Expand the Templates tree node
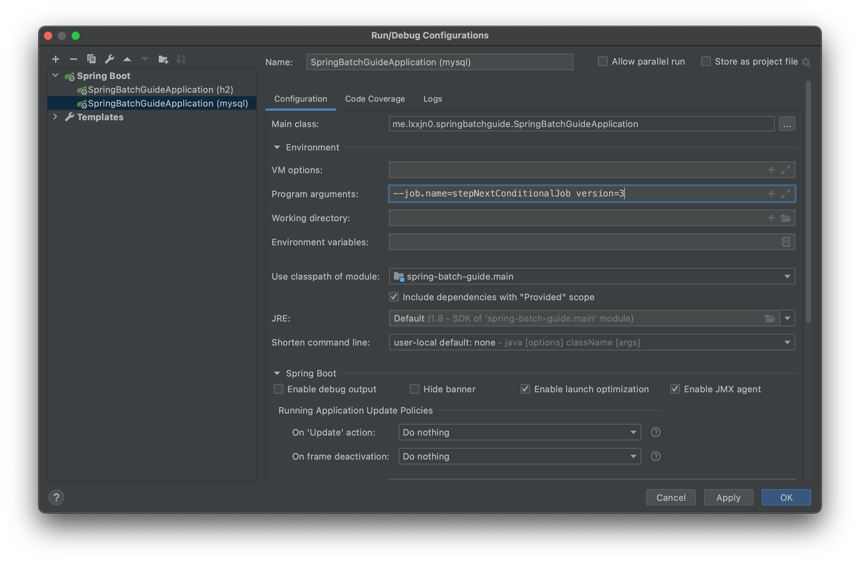 pyautogui.click(x=55, y=117)
